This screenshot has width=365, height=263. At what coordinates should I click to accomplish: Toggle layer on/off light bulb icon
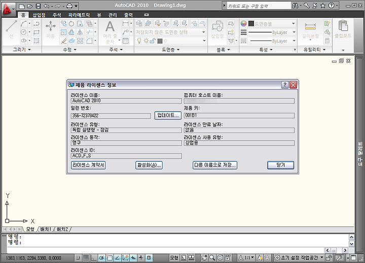coord(139,41)
